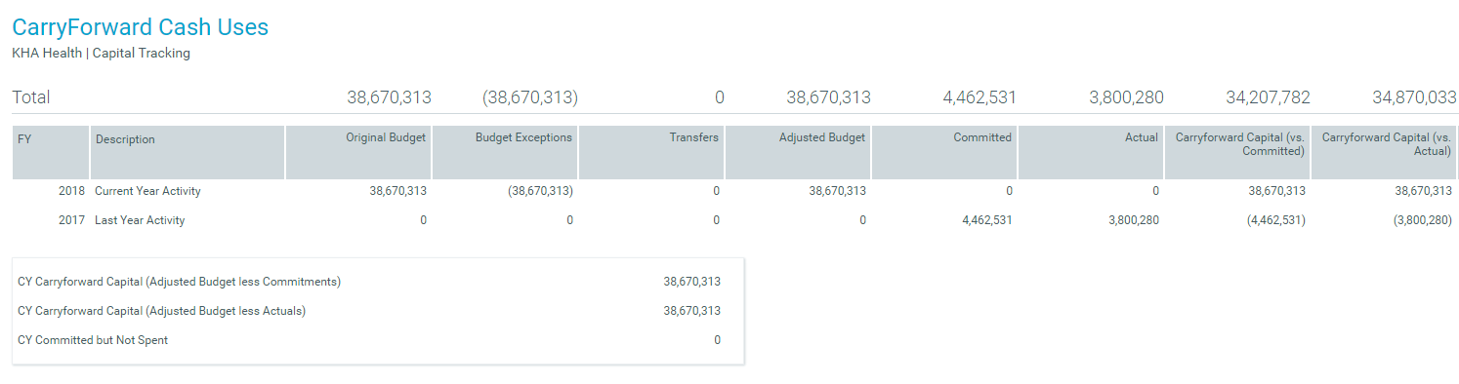Select the Budget Exceptions column header
Image resolution: width=1459 pixels, height=384 pixels.
(x=505, y=152)
